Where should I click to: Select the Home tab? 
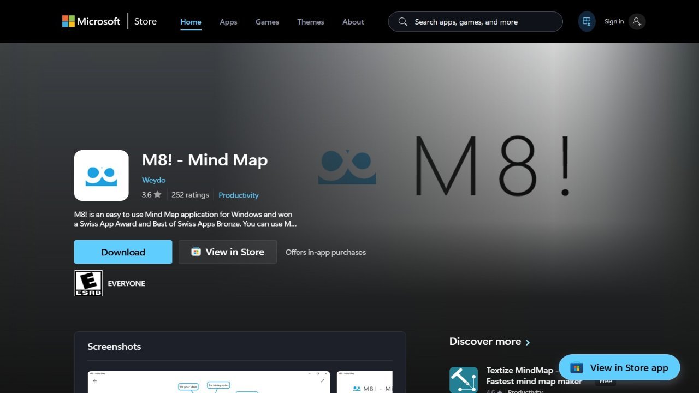coord(191,22)
